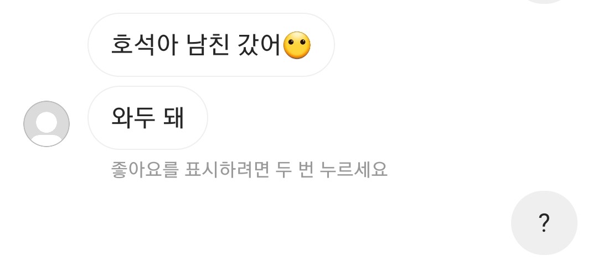Image resolution: width=598 pixels, height=266 pixels.
Task: Tap the syllable '돼' in the second message
Action: point(174,117)
